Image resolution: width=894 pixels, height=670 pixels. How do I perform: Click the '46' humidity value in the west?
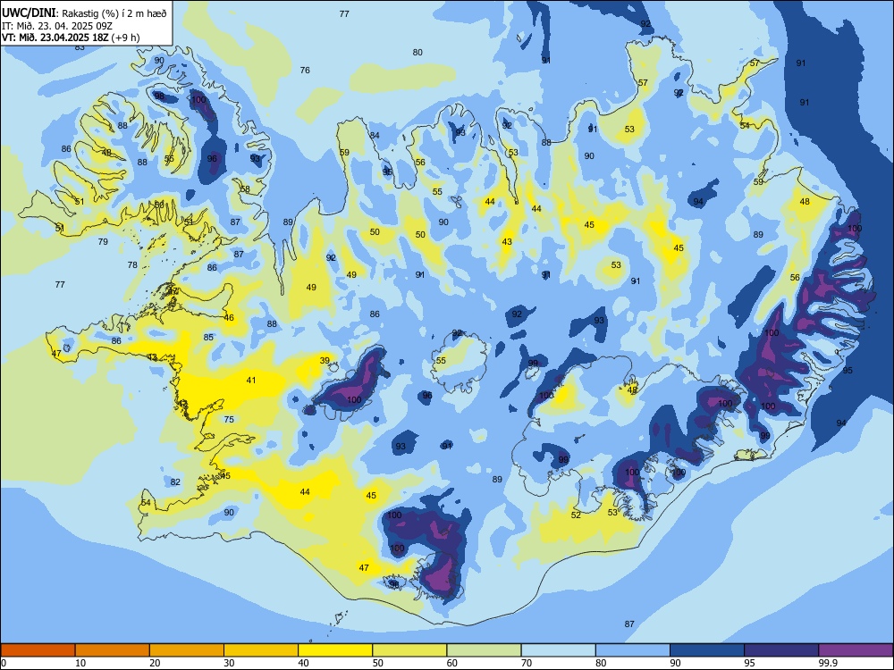point(229,318)
